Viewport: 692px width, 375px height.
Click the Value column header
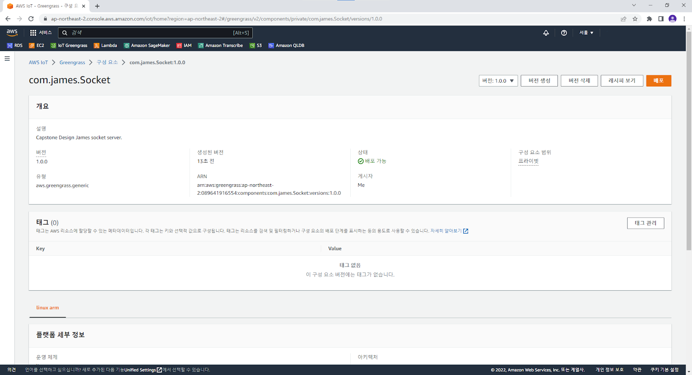tap(335, 249)
